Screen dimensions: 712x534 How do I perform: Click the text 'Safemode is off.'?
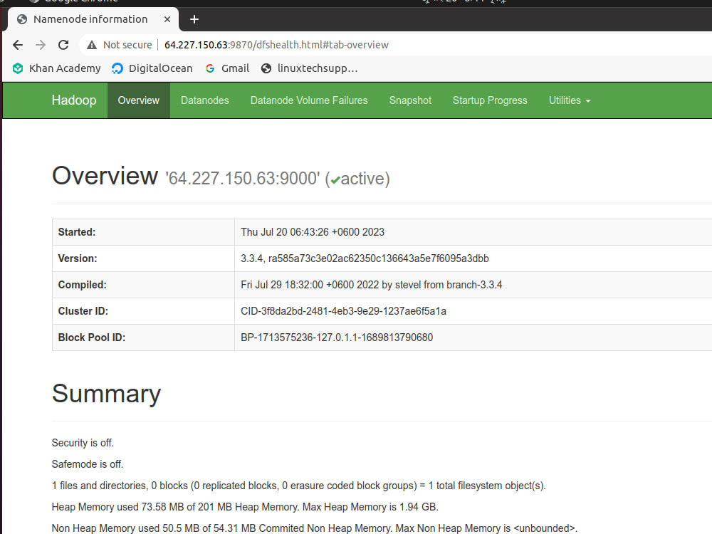pyautogui.click(x=87, y=464)
